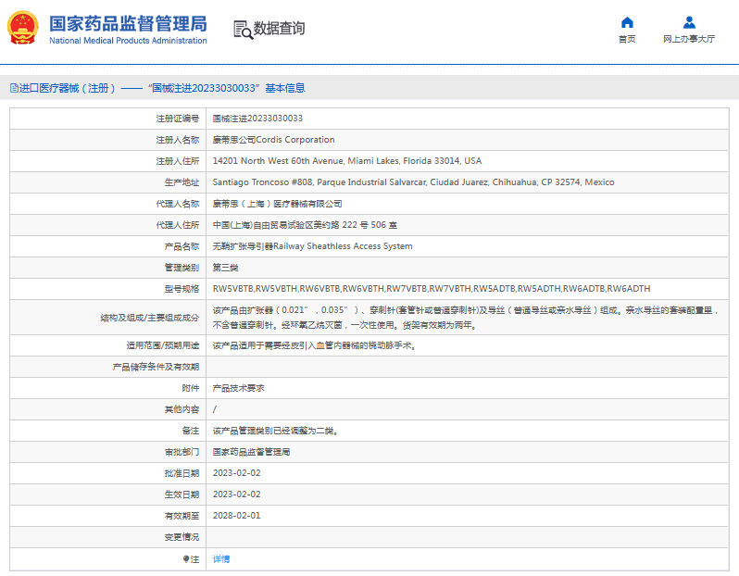Viewport: 739px width, 576px height.
Task: Click the 管理类别 row label
Action: (x=182, y=268)
